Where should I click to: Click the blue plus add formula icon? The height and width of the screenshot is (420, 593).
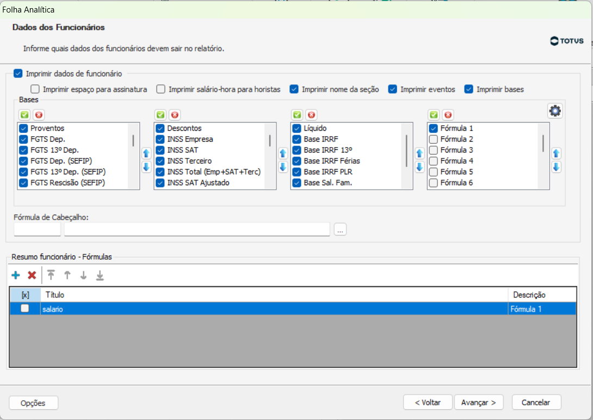pyautogui.click(x=16, y=276)
